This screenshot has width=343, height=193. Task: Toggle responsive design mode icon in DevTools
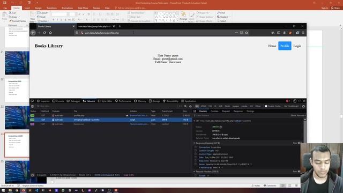coord(295,101)
